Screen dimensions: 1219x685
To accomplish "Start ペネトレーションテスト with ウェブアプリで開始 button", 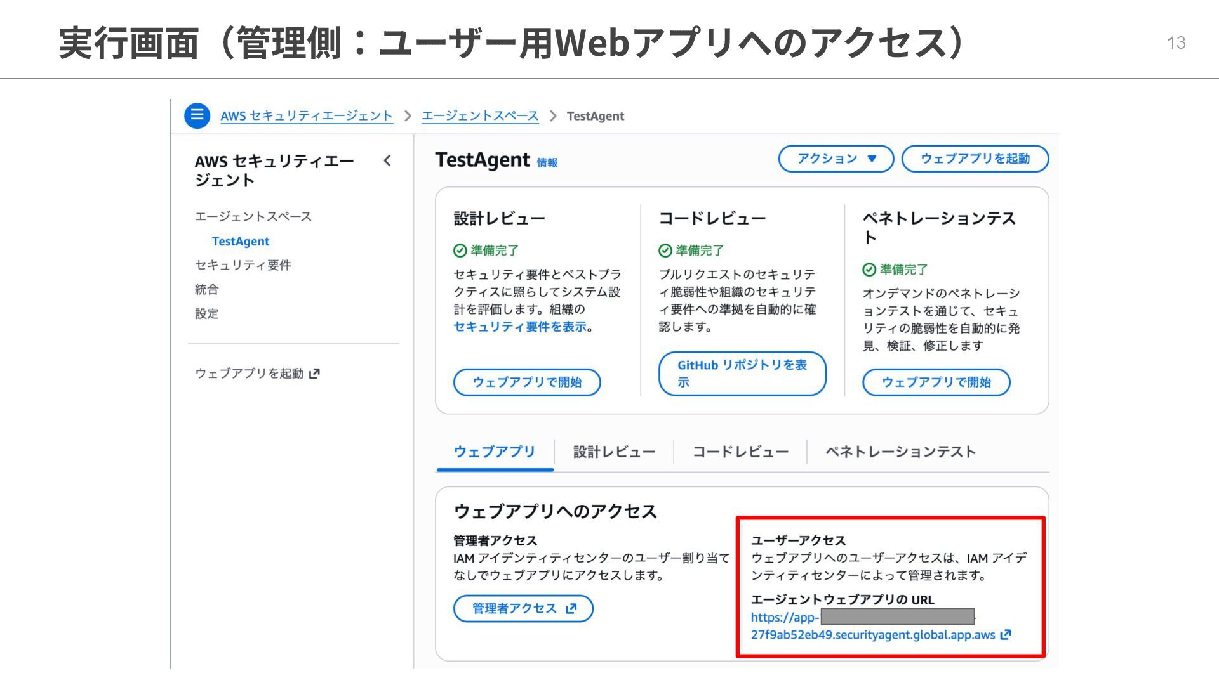I will point(935,382).
